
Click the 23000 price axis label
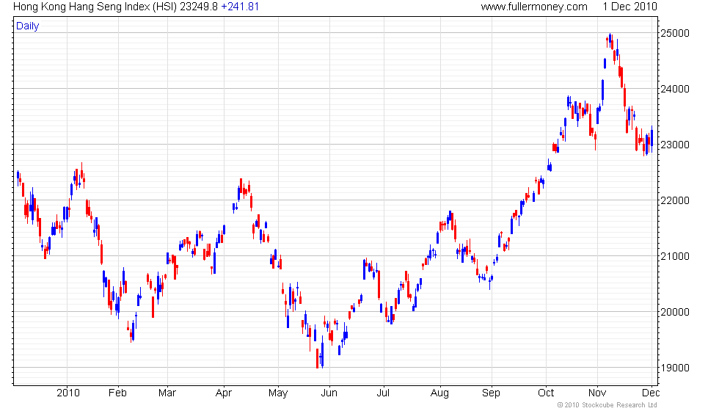[674, 145]
